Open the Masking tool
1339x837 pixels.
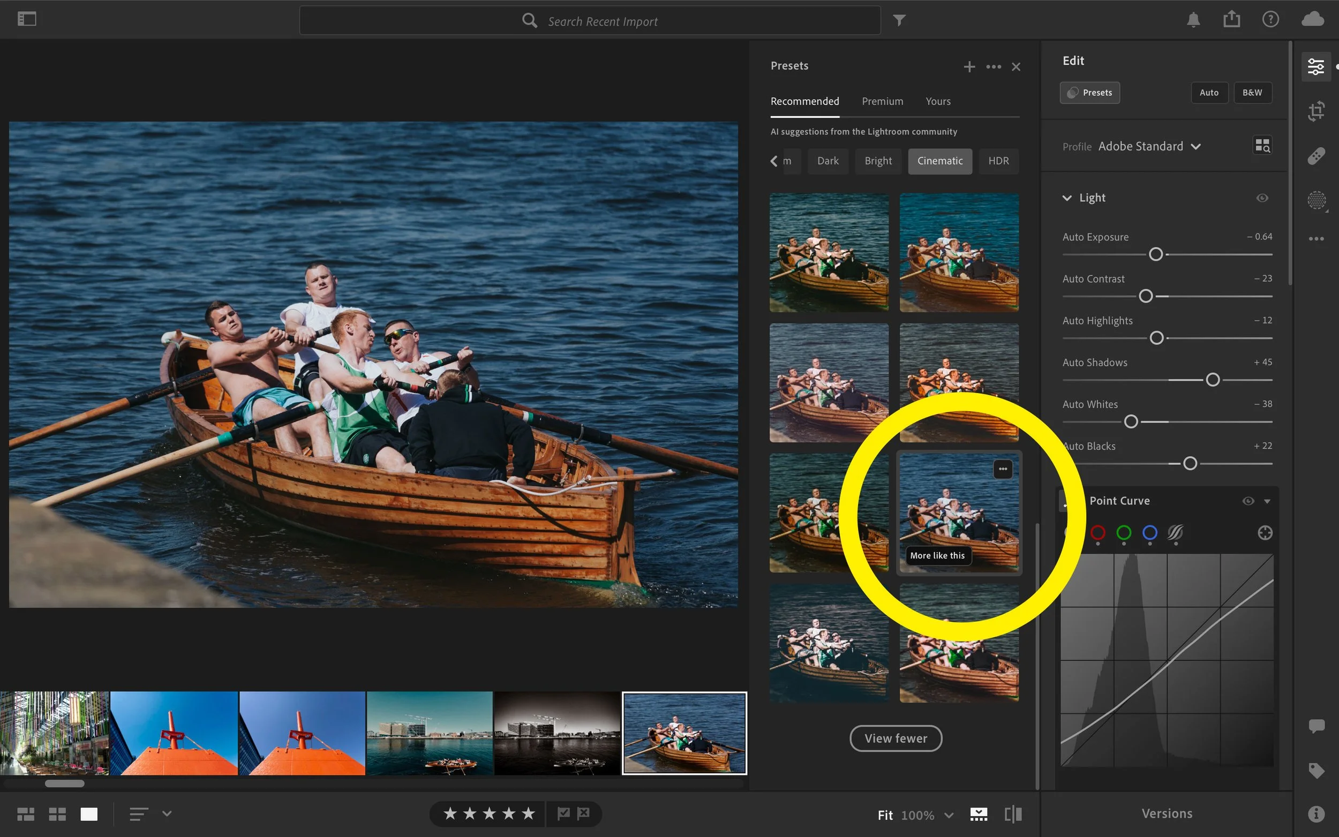1316,200
